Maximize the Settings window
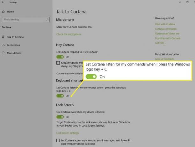This screenshot has height=147, width=195. 187,2
